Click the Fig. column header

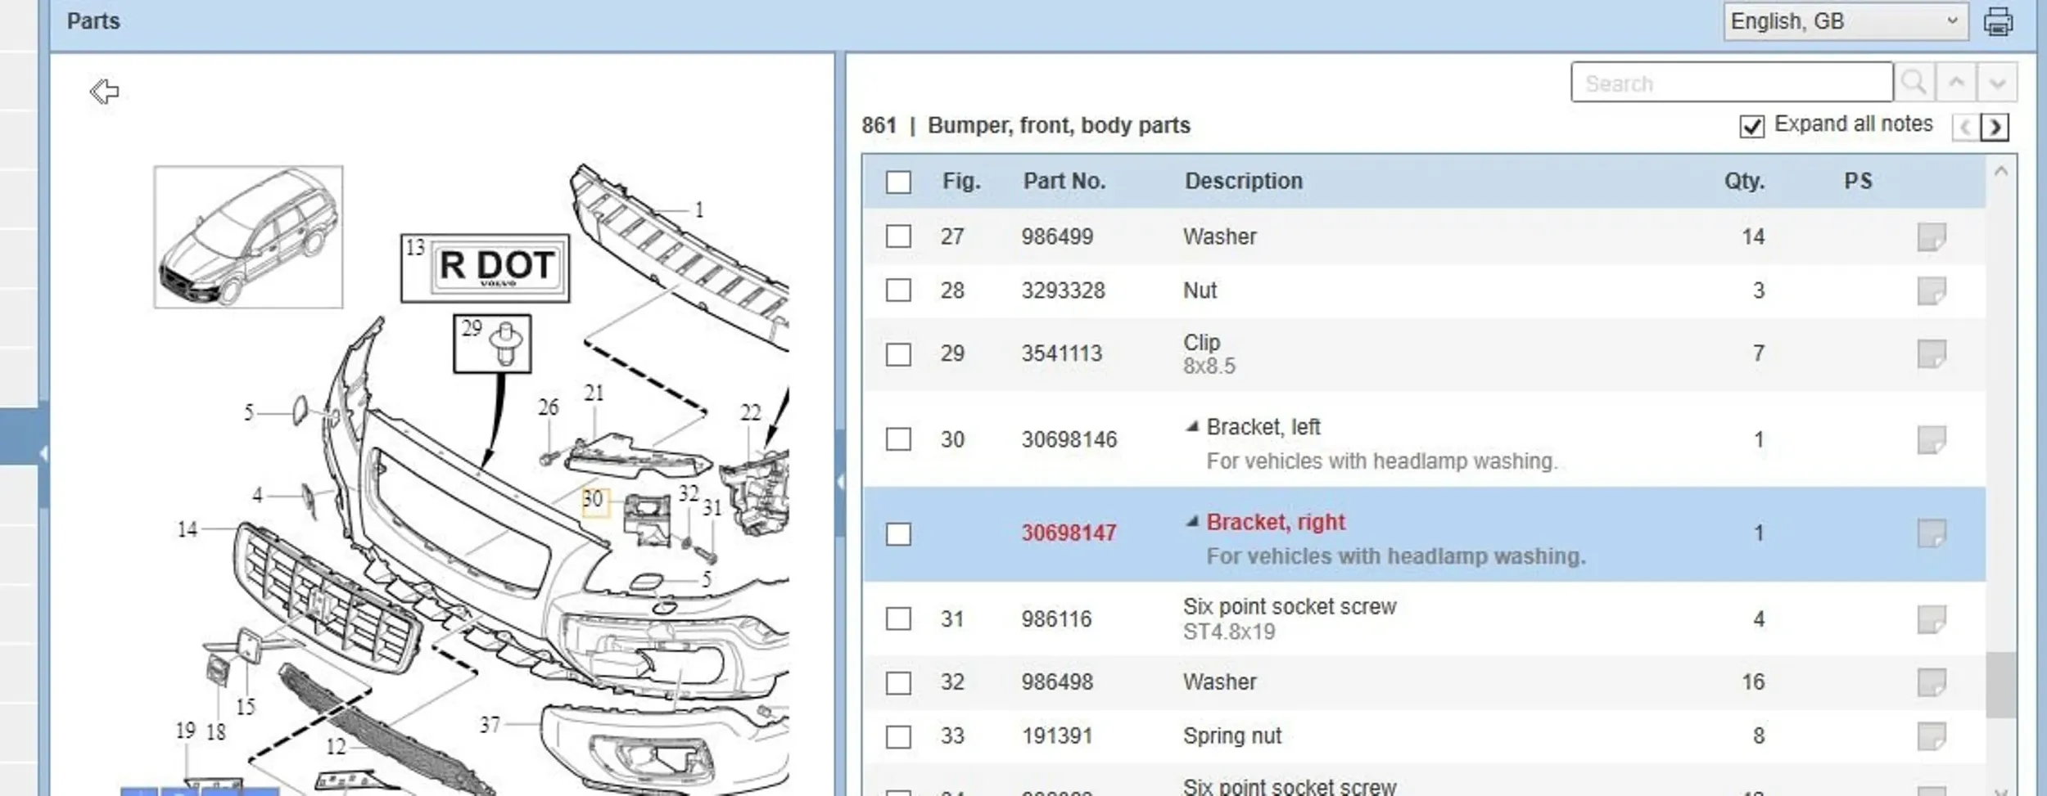[x=961, y=181]
